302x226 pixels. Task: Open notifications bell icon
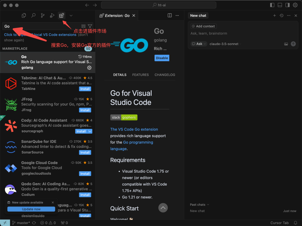tap(296, 223)
